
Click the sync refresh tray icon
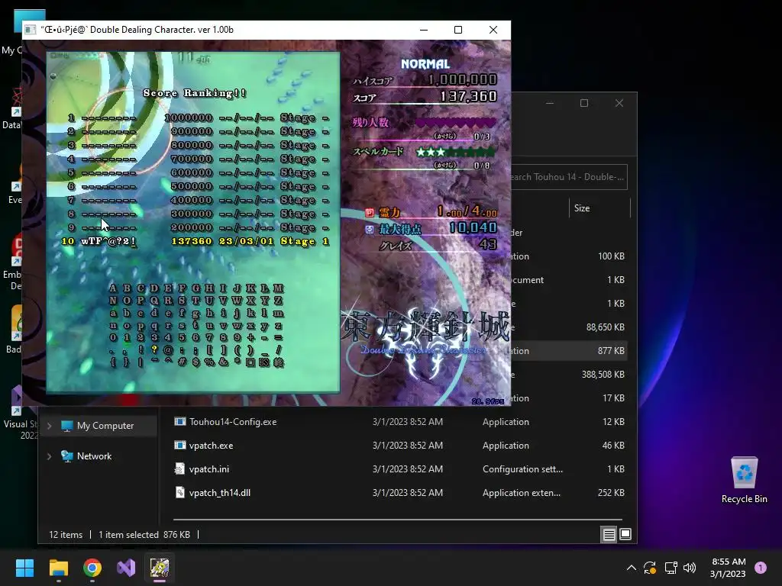(650, 568)
